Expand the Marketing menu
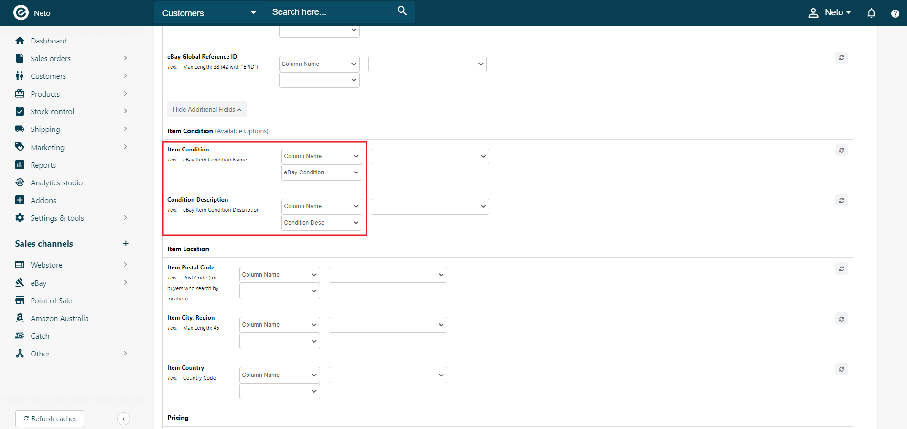The height and width of the screenshot is (429, 907). (x=126, y=147)
